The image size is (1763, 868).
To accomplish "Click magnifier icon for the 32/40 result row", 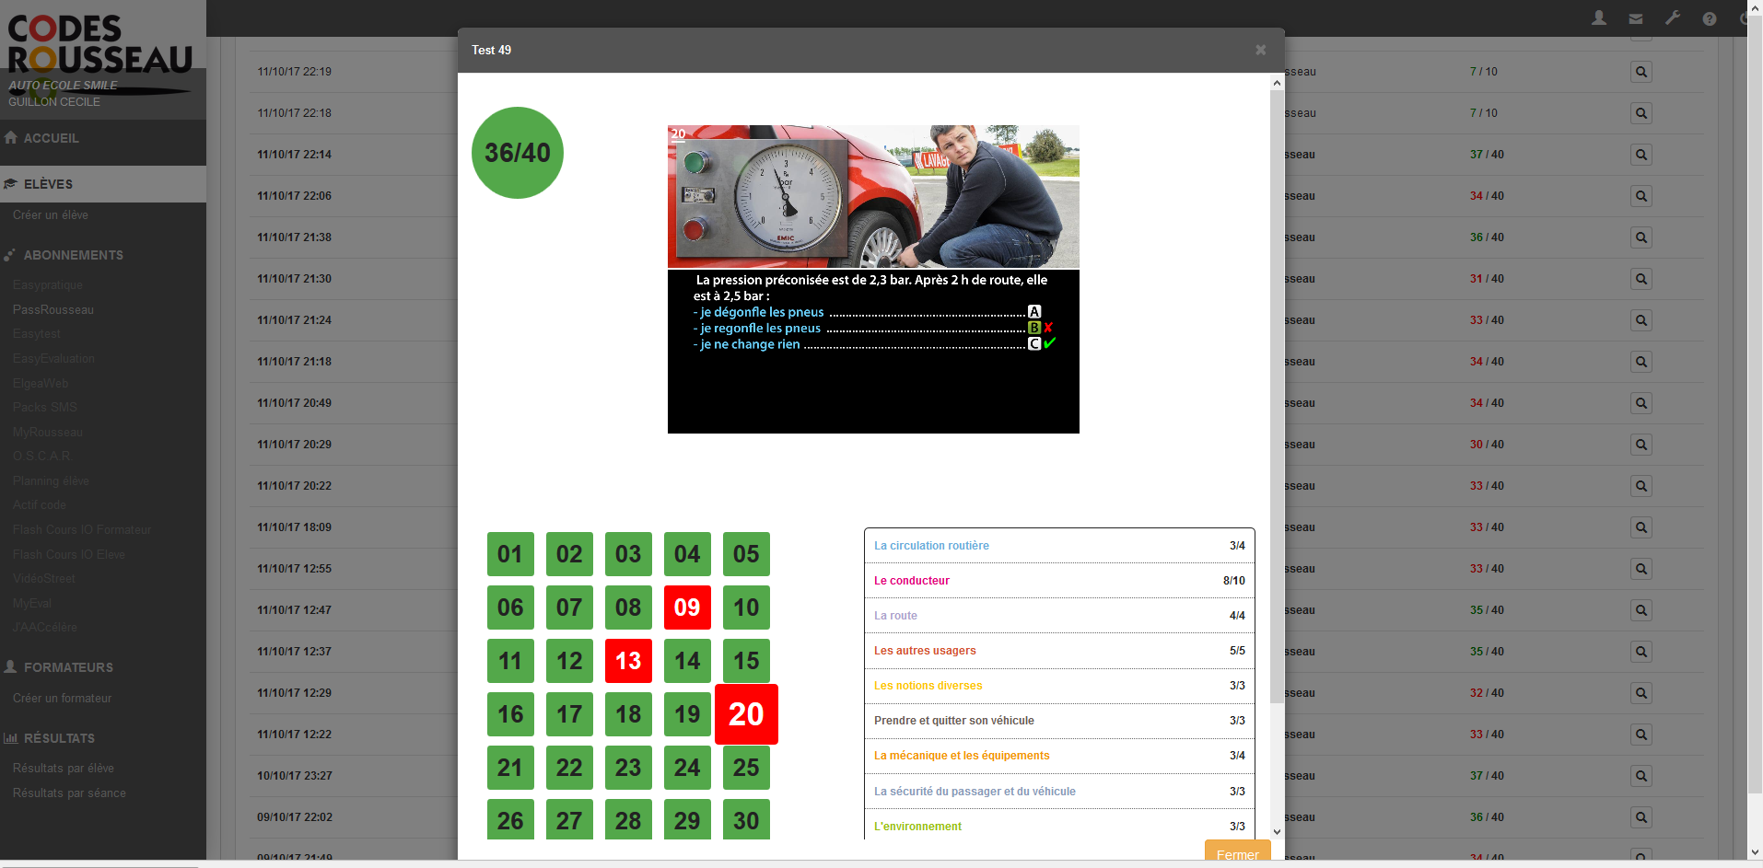I will coord(1640,693).
